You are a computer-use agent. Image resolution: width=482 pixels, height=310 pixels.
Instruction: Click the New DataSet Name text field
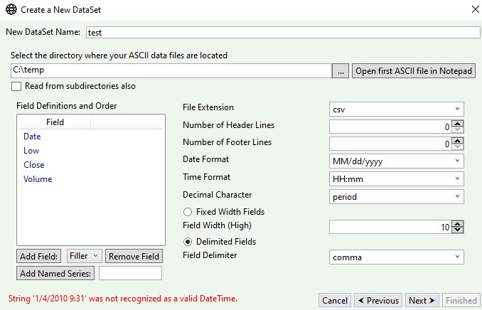pos(283,33)
